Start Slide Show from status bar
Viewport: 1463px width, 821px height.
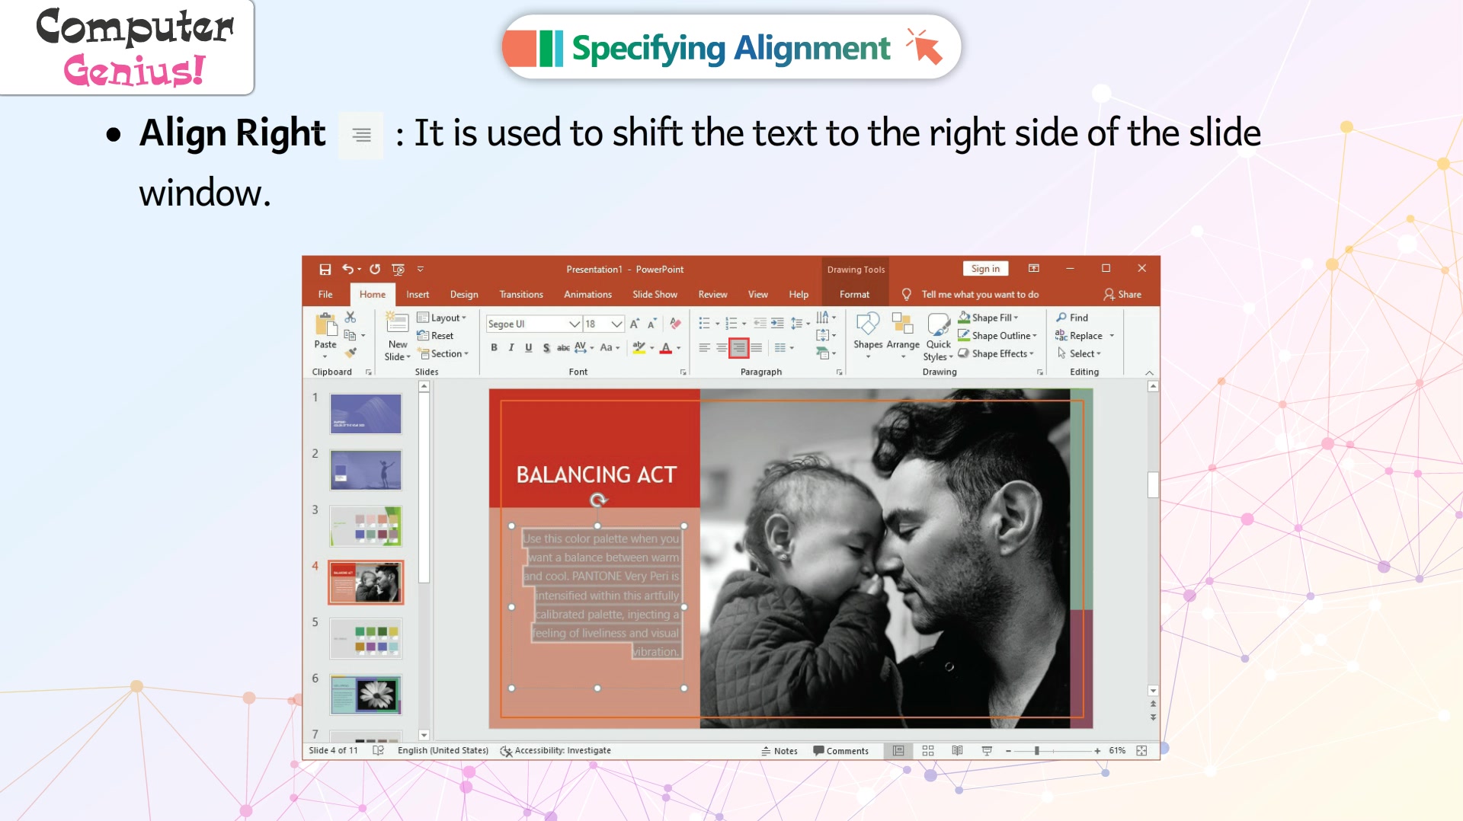987,750
